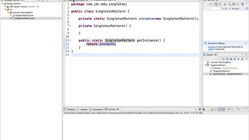Screen dimensions: 249x140
Task: Click the package declaration on line 1
Action: click(99, 4)
